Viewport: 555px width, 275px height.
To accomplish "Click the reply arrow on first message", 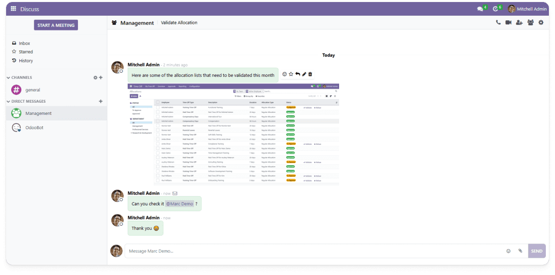I will 297,74.
